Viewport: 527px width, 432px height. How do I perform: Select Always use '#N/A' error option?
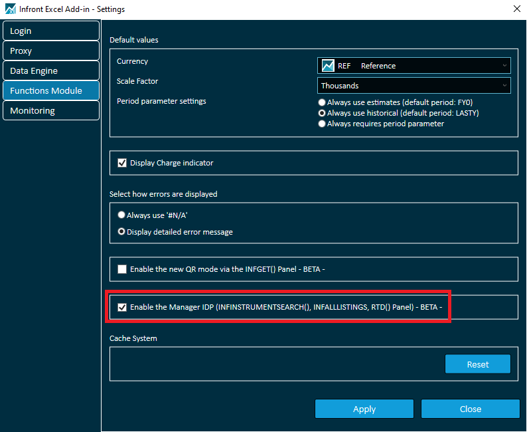(x=121, y=215)
